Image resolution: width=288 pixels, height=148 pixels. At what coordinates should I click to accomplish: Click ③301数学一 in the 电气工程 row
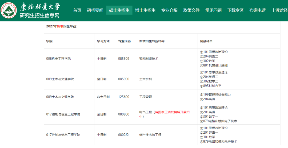[x=209, y=117]
